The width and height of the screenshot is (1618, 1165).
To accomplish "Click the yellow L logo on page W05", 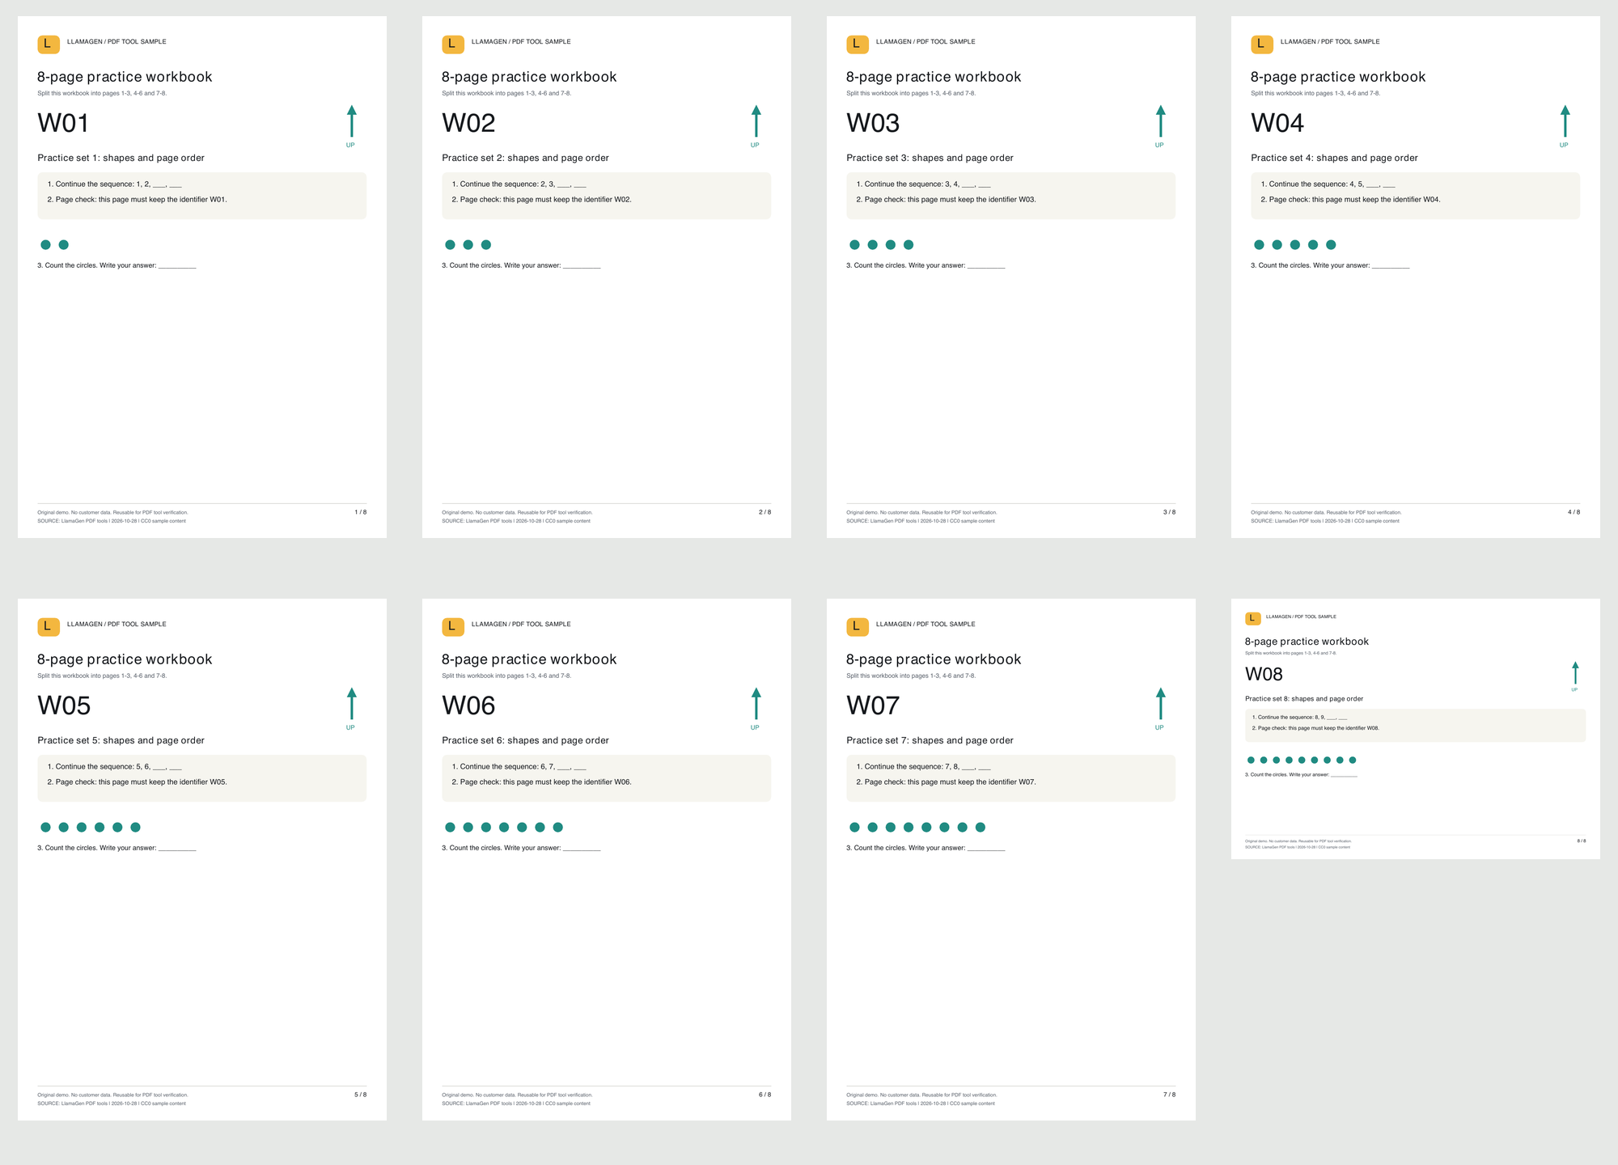I will tap(49, 627).
